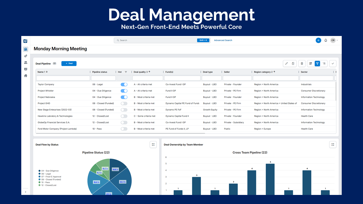Image resolution: width=363 pixels, height=204 pixels.
Task: Open the filter funnel on Hot column
Action: pos(126,72)
